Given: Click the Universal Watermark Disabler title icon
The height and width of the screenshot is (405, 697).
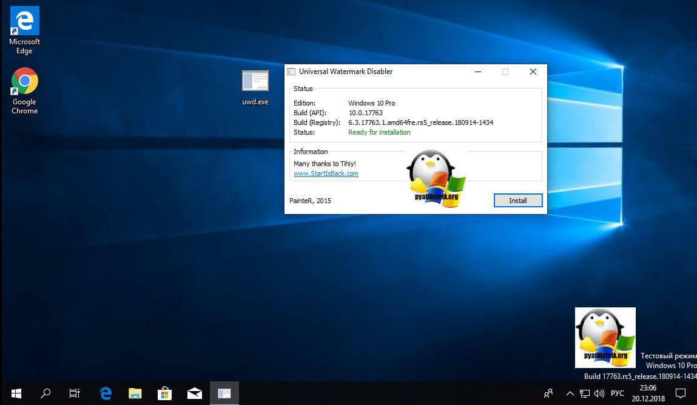Looking at the screenshot, I should [x=291, y=72].
